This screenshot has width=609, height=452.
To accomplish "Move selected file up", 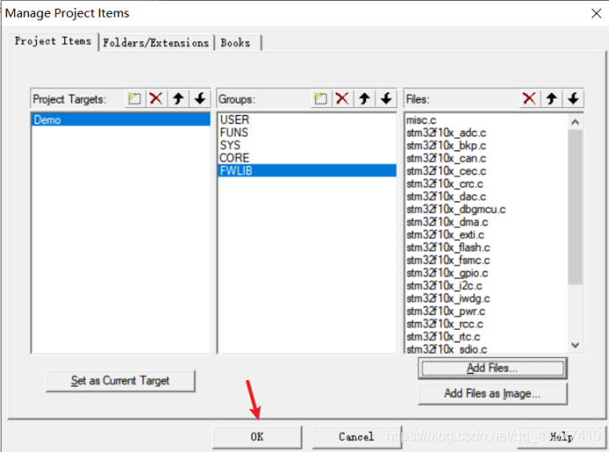I will pos(552,98).
